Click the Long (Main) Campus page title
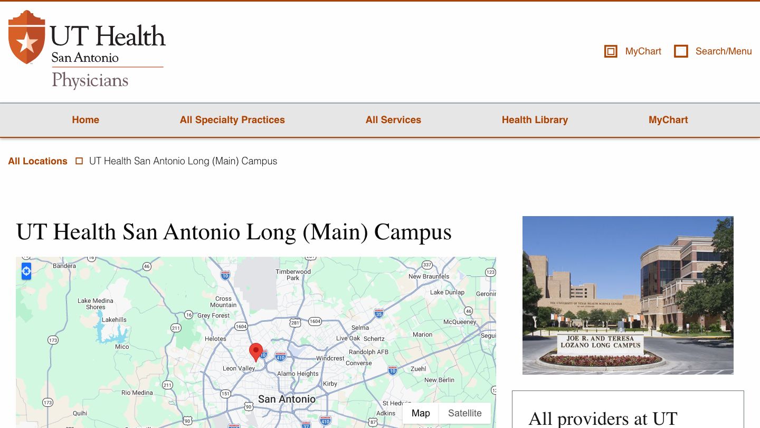The width and height of the screenshot is (760, 428). point(234,231)
